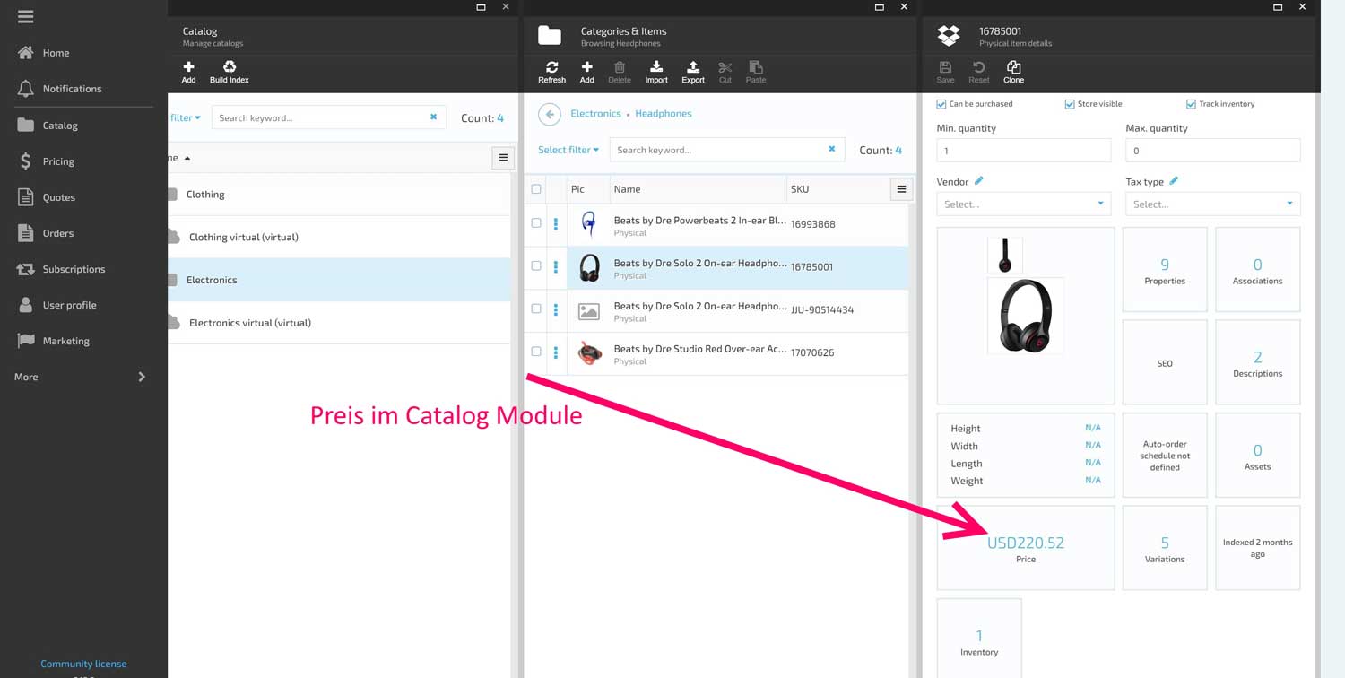Viewport: 1345px width, 678px height.
Task: Edit tax types with the pencil icon
Action: coord(1174,181)
